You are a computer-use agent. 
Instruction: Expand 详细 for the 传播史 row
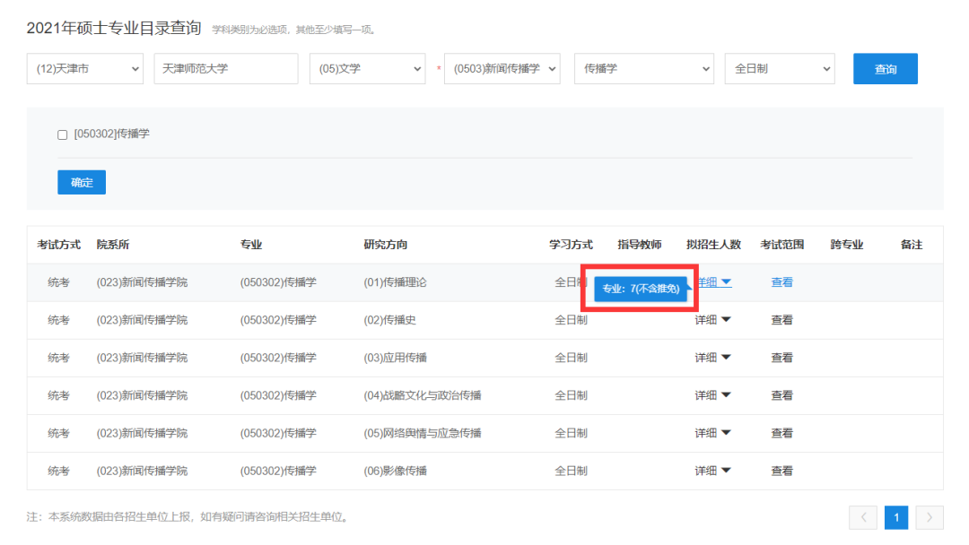[x=713, y=320]
